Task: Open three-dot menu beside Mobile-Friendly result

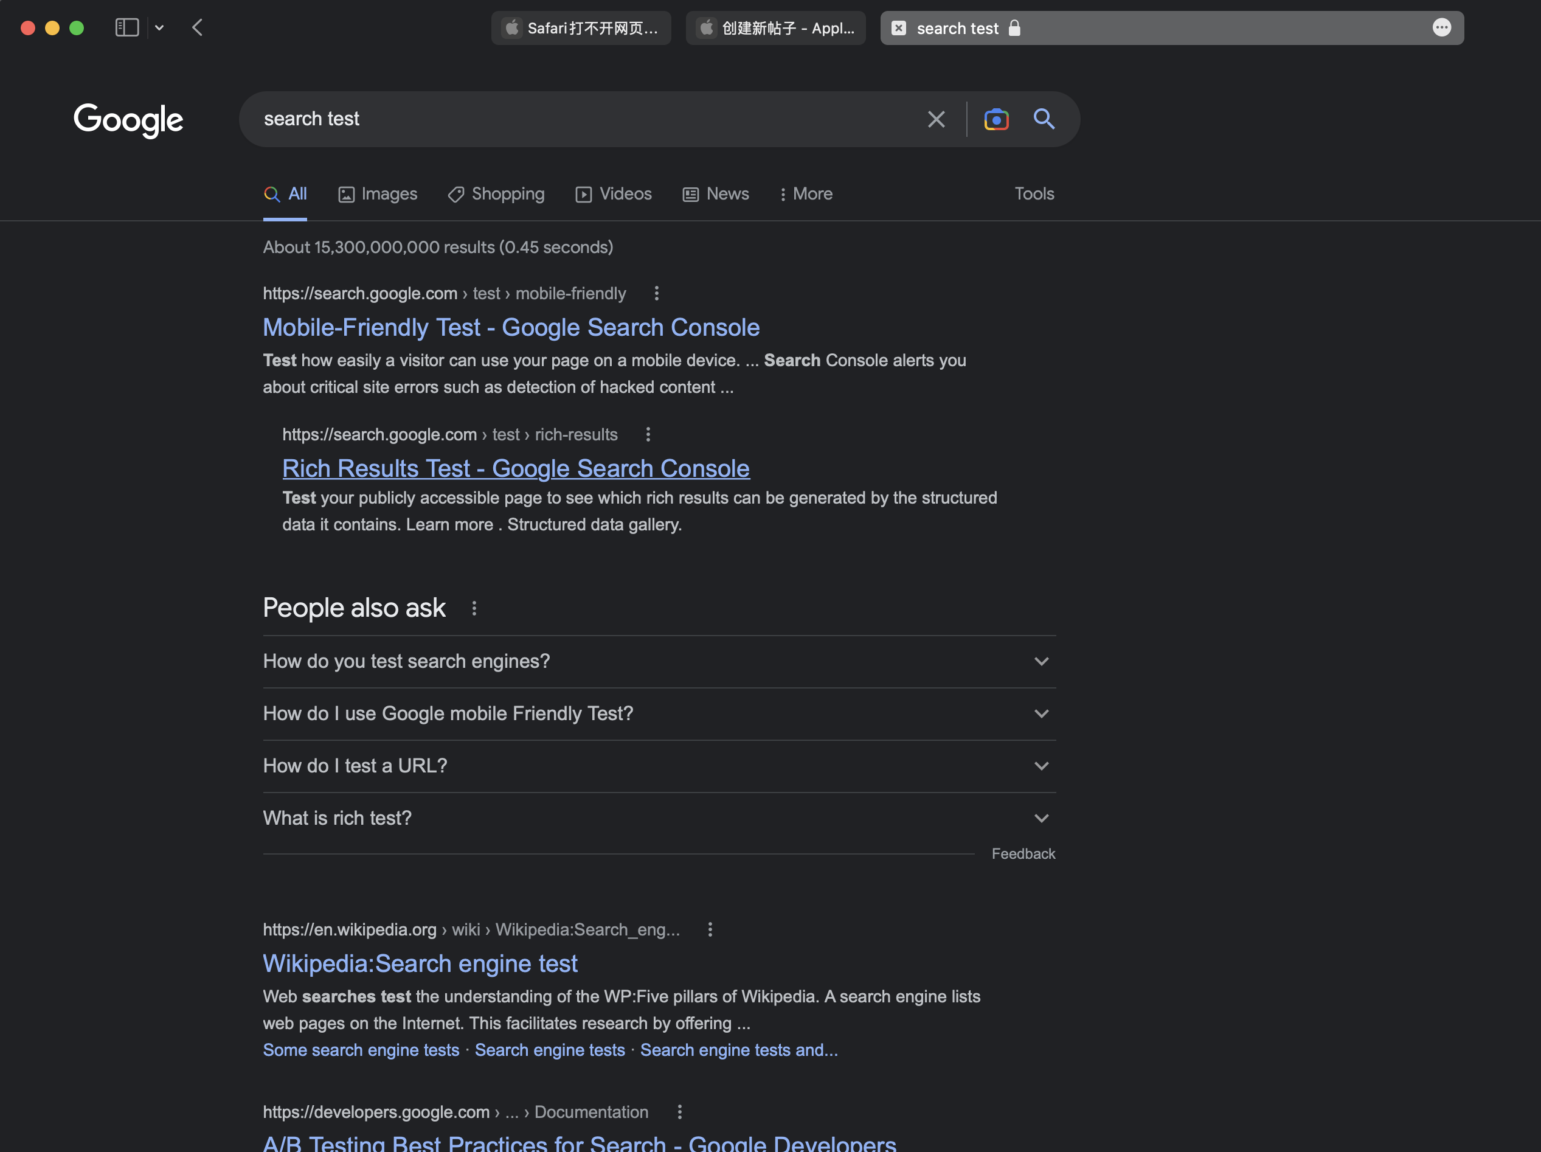Action: 656,293
